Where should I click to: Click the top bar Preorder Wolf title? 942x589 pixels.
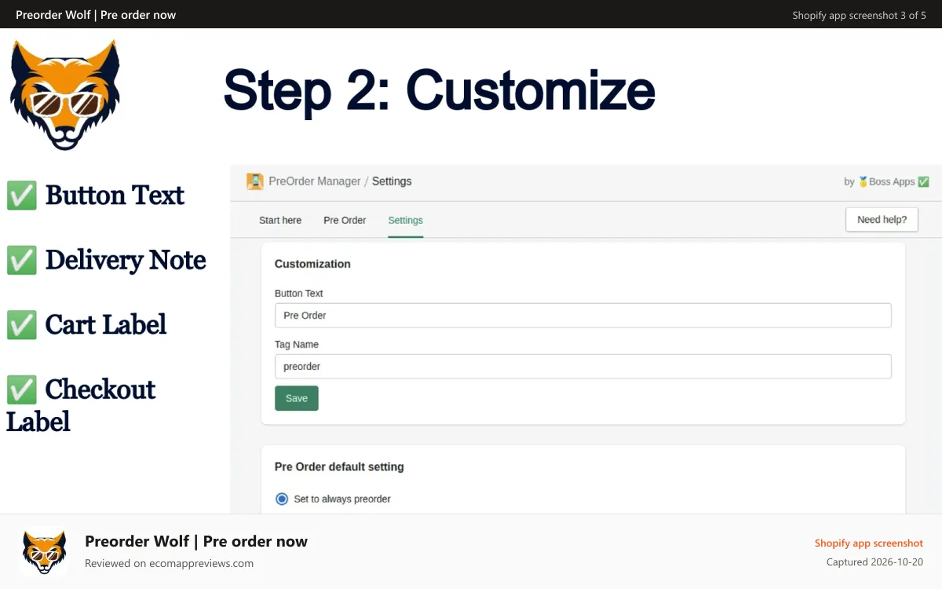tap(96, 15)
